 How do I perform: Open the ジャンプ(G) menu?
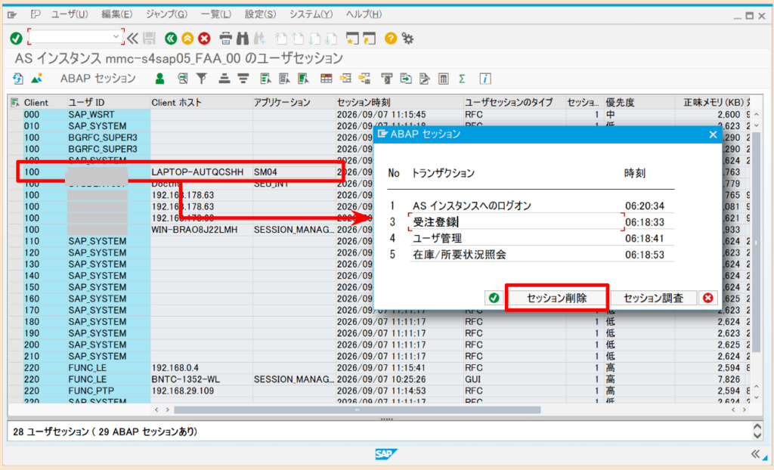tap(166, 14)
